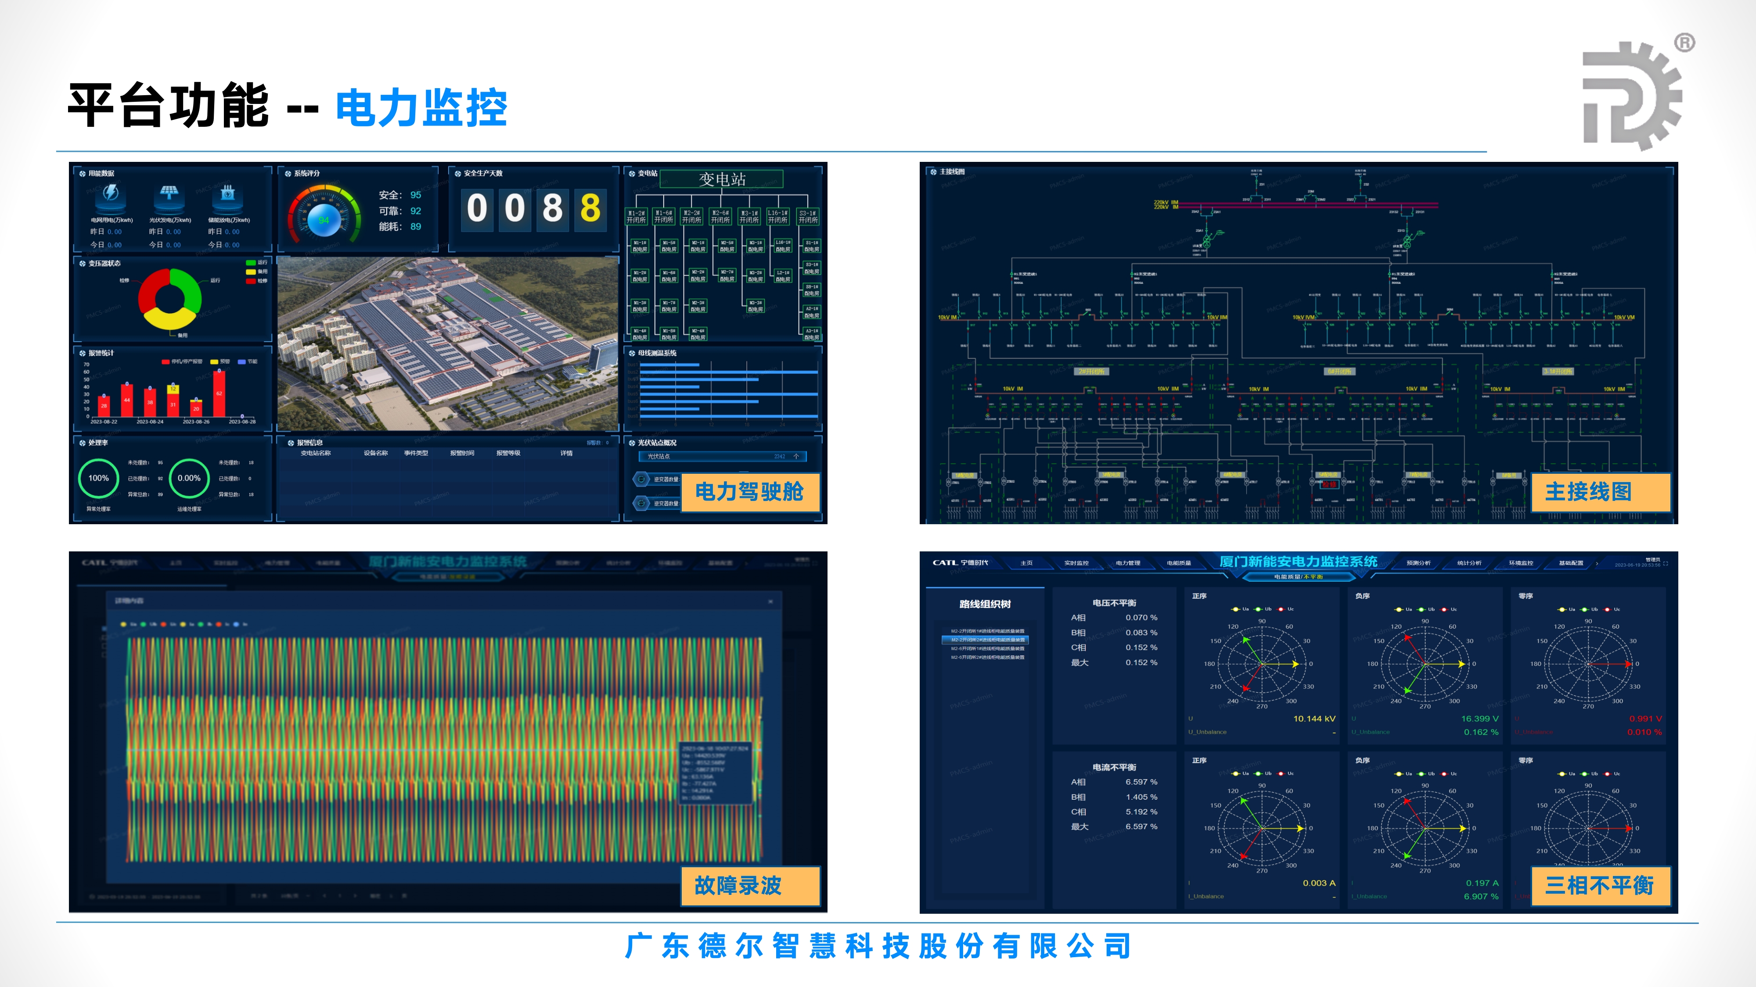1756x987 pixels.
Task: Click the header icon beside 处理率
Action: click(x=83, y=443)
